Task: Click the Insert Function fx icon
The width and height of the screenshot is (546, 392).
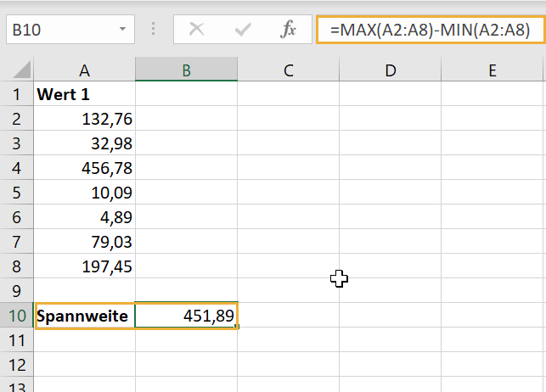Action: click(289, 29)
